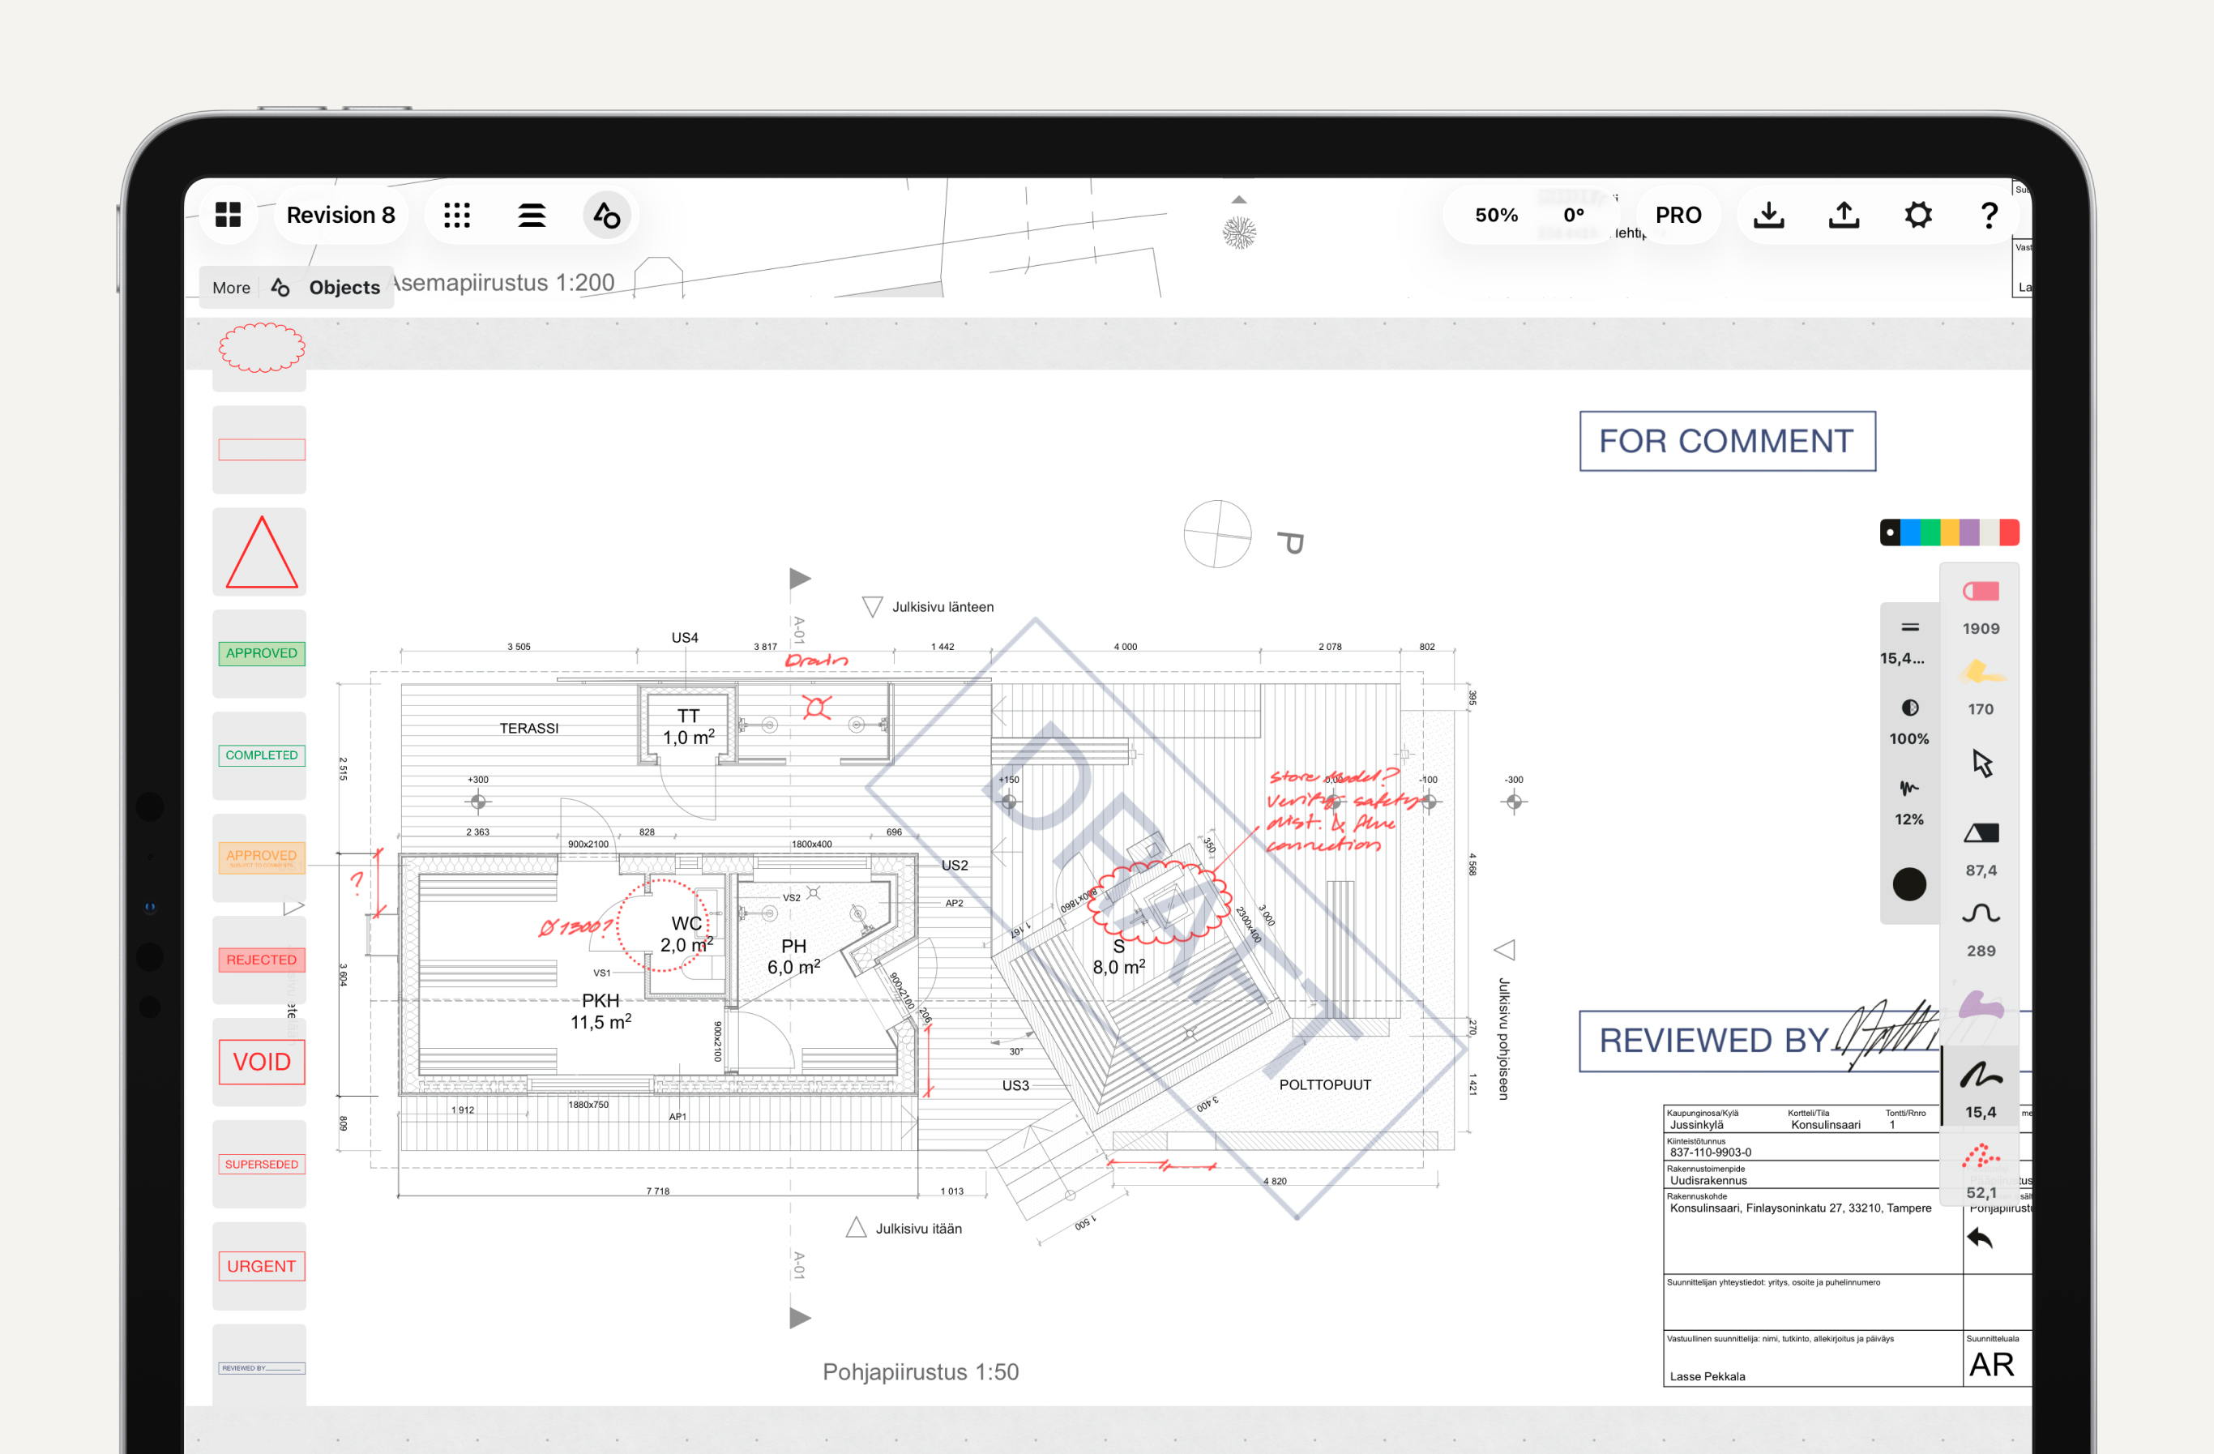Image resolution: width=2214 pixels, height=1454 pixels.
Task: Select the yellow highlighter tool
Action: point(1981,674)
